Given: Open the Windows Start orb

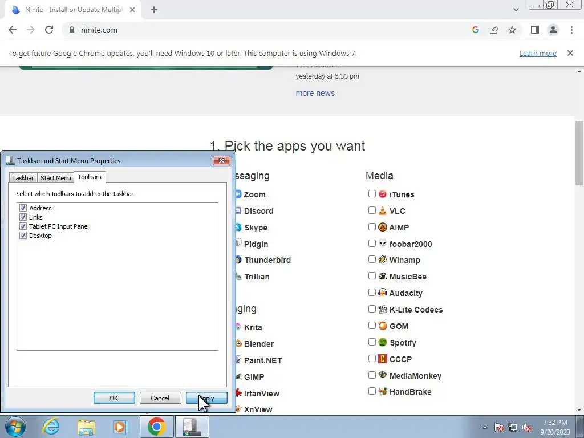Looking at the screenshot, I should coord(15,427).
